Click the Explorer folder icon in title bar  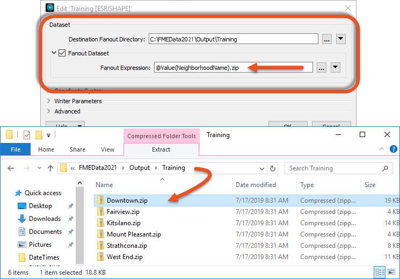tap(10, 134)
